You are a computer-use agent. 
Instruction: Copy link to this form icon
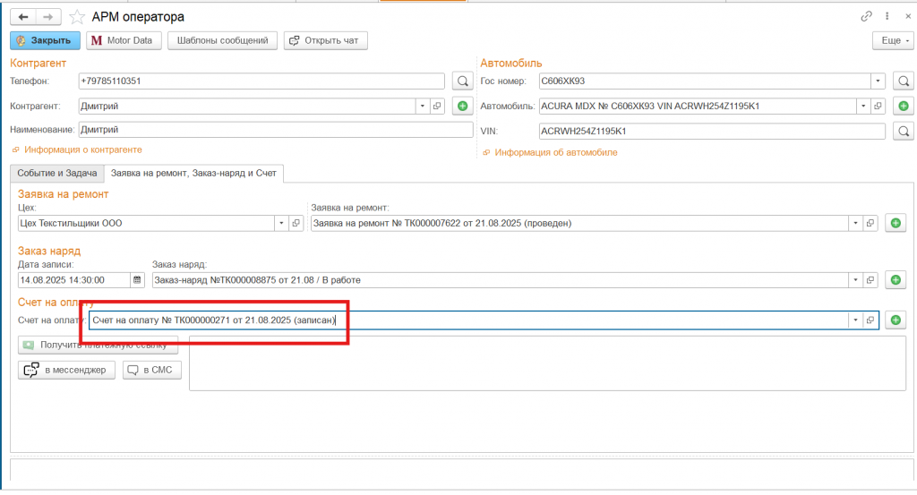[x=866, y=16]
